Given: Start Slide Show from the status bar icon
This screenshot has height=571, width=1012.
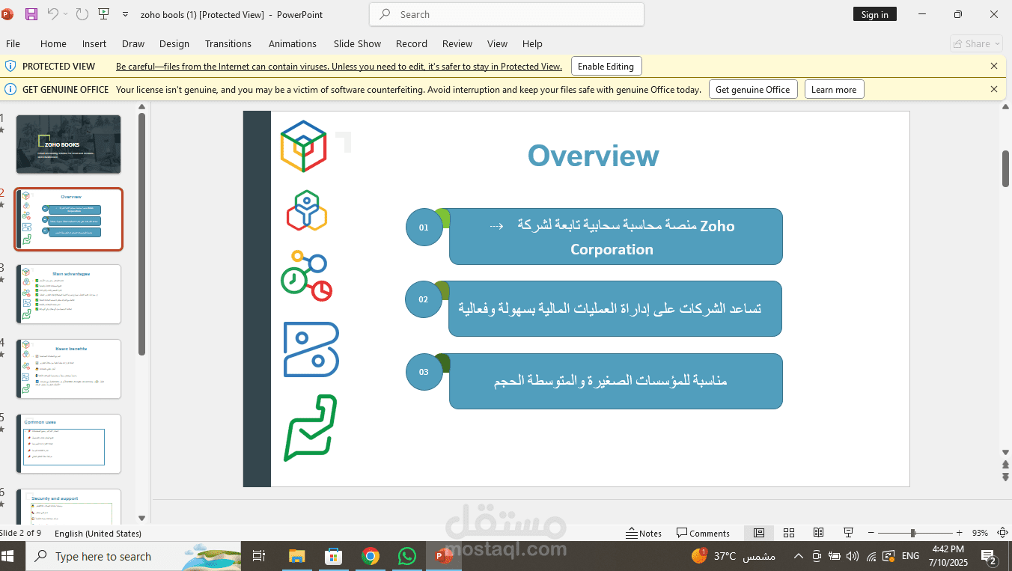Looking at the screenshot, I should coord(848,533).
